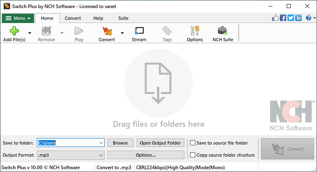This screenshot has height=172, width=317.
Task: Expand the toolbar Convert dropdown arrow
Action: (x=122, y=33)
